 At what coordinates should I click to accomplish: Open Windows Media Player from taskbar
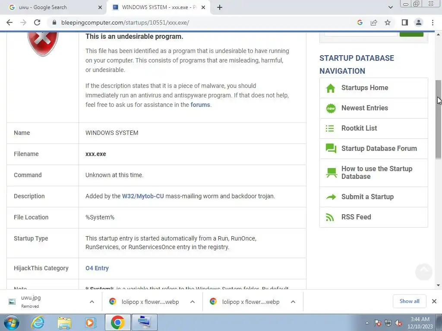tap(91, 322)
